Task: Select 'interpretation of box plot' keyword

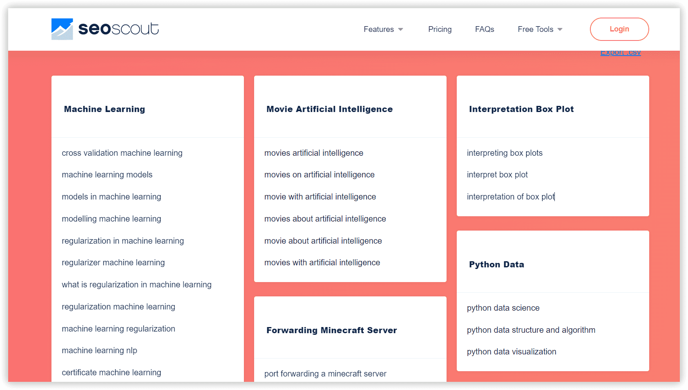Action: point(510,197)
